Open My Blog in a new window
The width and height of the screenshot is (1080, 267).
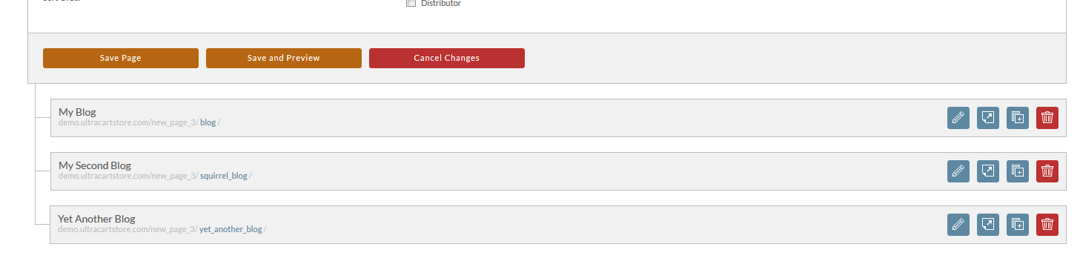pos(988,118)
